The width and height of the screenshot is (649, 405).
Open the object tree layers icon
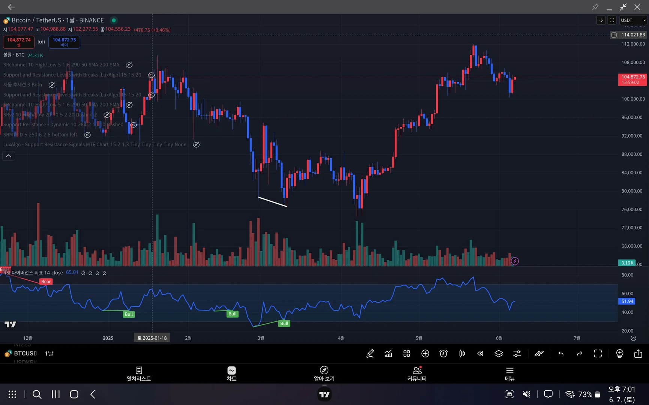(x=499, y=354)
